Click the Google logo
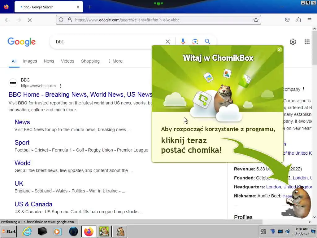This screenshot has height=238, width=317. coord(22,42)
